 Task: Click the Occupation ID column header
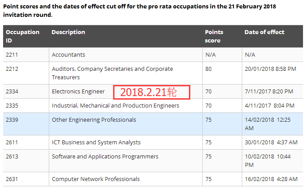(23, 36)
